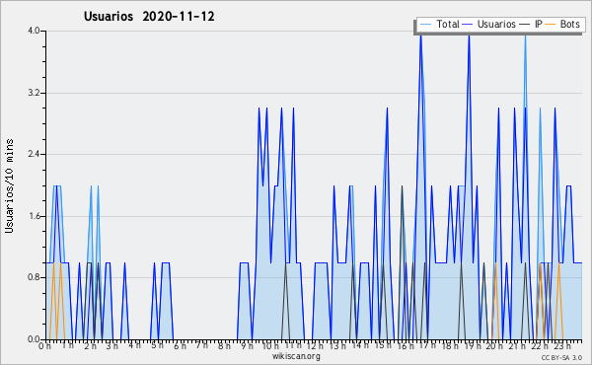Click the chart title 'Usuarios 2020-11-12'
592x365 pixels.
click(x=149, y=17)
